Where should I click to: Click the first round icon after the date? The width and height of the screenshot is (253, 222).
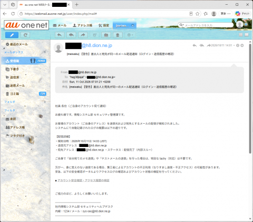(238, 45)
